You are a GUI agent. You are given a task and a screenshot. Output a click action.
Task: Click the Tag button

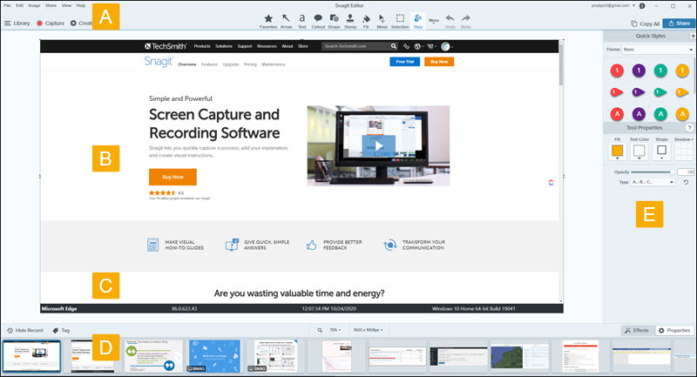click(61, 330)
